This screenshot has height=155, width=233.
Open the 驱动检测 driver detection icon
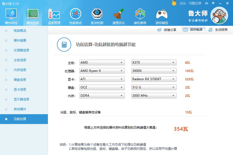97,14
